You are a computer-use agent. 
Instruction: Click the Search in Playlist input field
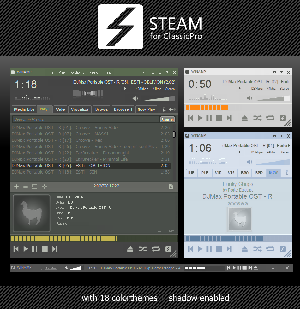[86, 119]
